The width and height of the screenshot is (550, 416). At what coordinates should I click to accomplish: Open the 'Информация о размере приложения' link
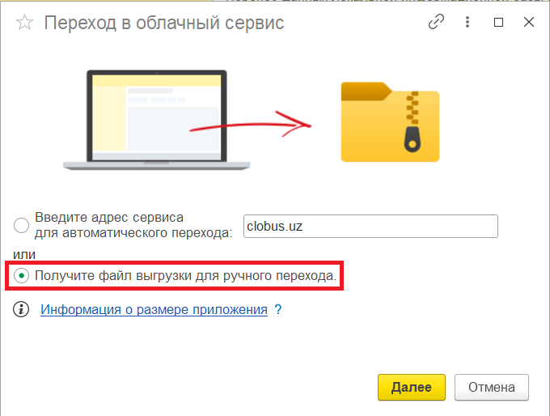(154, 309)
